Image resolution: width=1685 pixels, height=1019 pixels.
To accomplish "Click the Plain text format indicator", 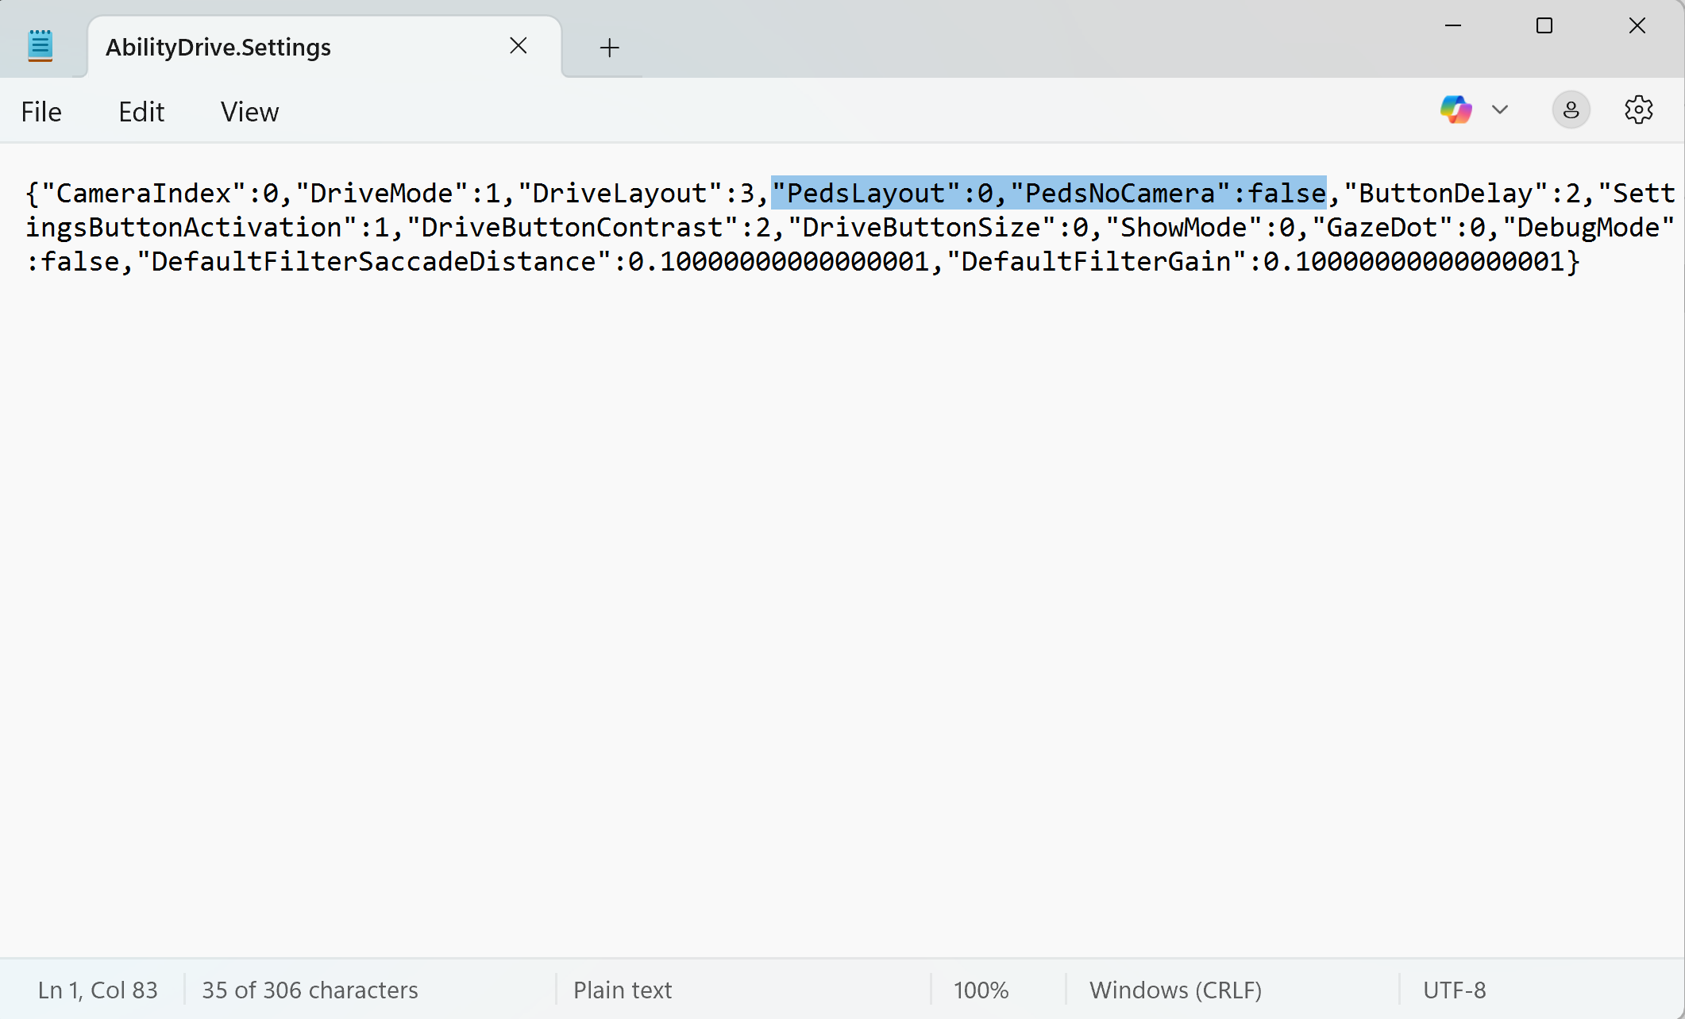I will point(623,990).
